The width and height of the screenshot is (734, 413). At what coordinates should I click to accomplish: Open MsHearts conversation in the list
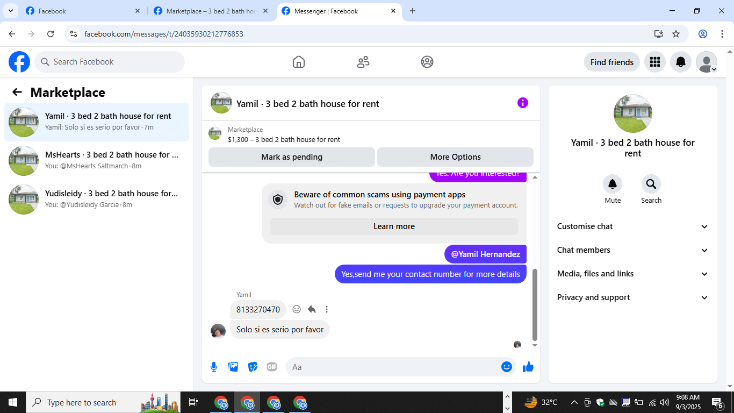97,161
